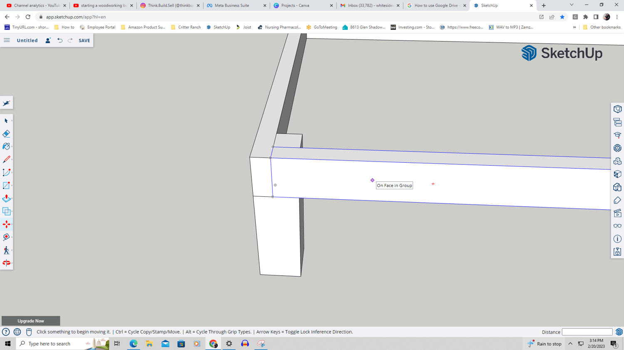Switch to the Channel analytics YouTube tab
The width and height of the screenshot is (624, 350).
coord(36,5)
